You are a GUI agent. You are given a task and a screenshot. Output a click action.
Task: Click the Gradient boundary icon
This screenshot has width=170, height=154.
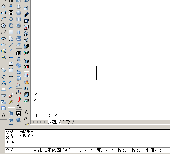3,96
